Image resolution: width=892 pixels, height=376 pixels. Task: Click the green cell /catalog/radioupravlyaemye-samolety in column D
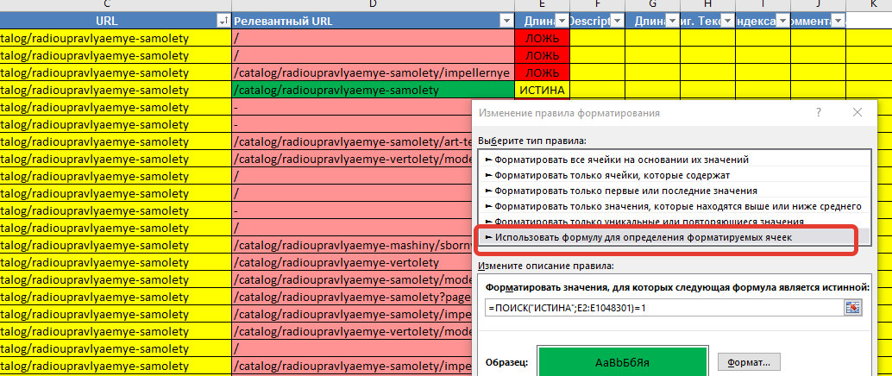coord(373,90)
